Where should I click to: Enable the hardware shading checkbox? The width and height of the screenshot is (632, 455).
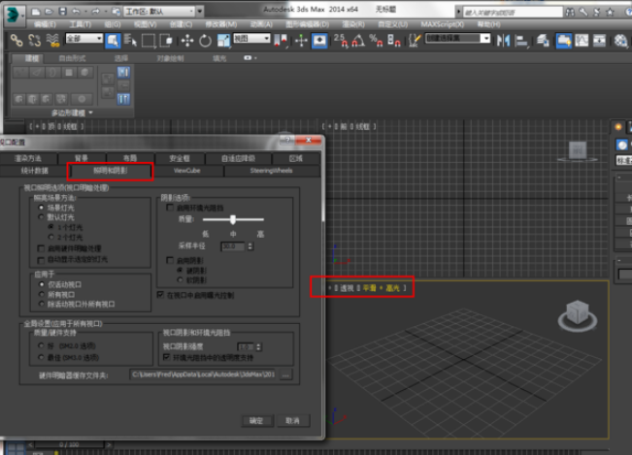(x=41, y=248)
